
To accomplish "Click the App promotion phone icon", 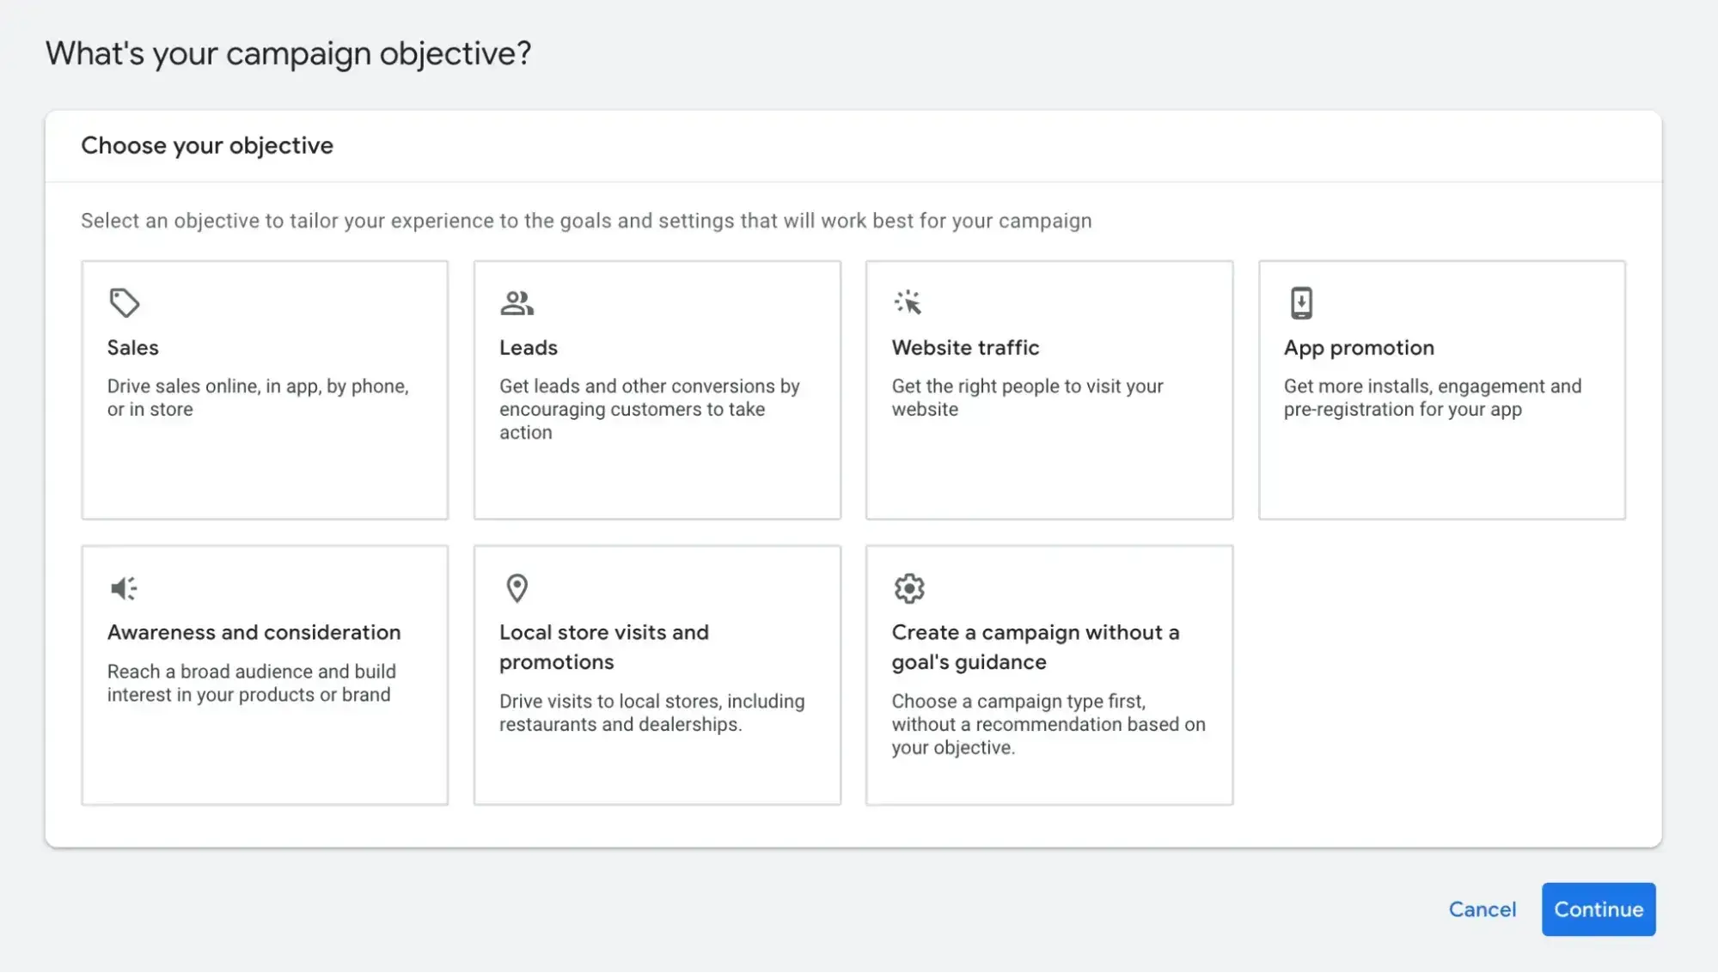I will tap(1301, 302).
